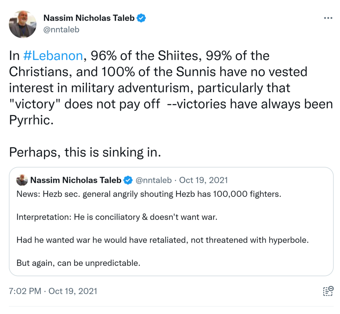Open the three-dot more options menu

328,18
